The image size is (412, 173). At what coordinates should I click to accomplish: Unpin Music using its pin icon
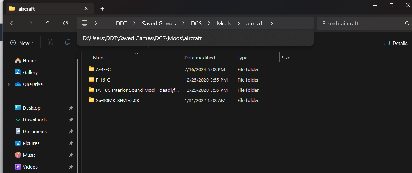click(71, 155)
